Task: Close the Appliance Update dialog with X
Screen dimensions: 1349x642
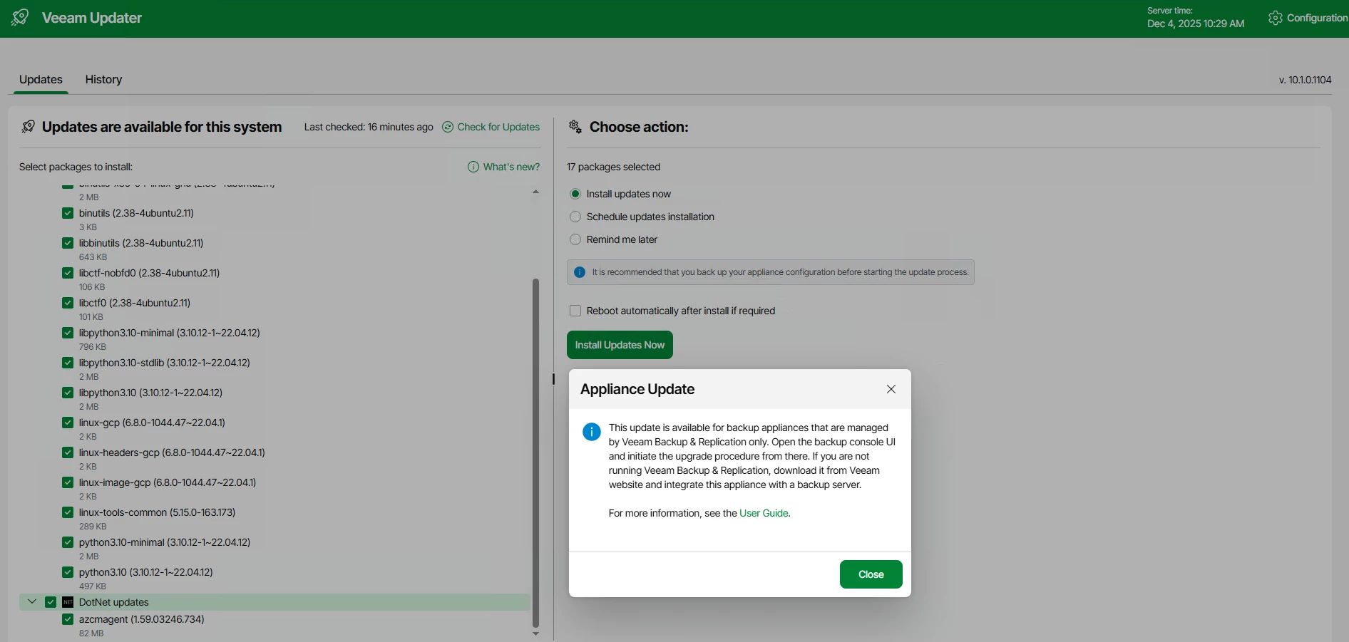Action: [x=891, y=389]
